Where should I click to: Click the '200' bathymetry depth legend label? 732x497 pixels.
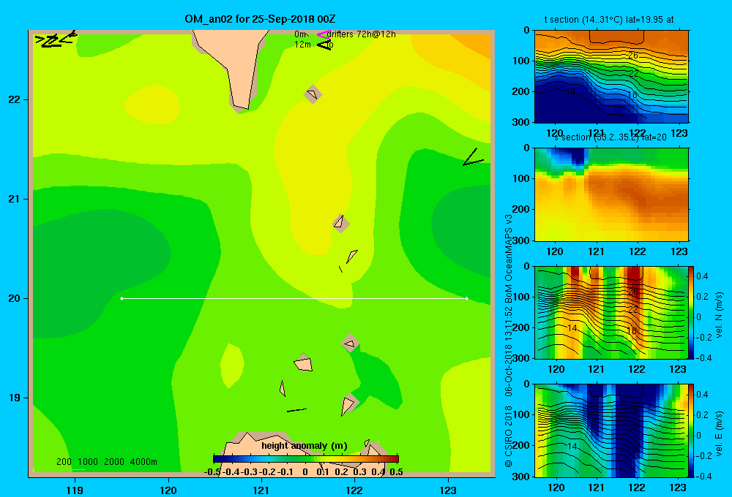(64, 462)
